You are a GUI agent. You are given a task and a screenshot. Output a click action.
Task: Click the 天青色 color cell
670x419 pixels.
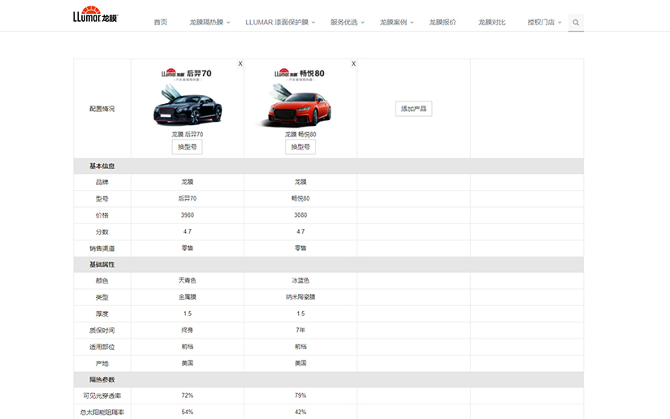[x=187, y=281]
